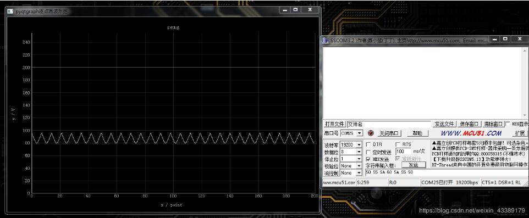Screen dimensions: 529x218
Task: Toggle the 定时发送 timed send checkbox
Action: pos(368,152)
